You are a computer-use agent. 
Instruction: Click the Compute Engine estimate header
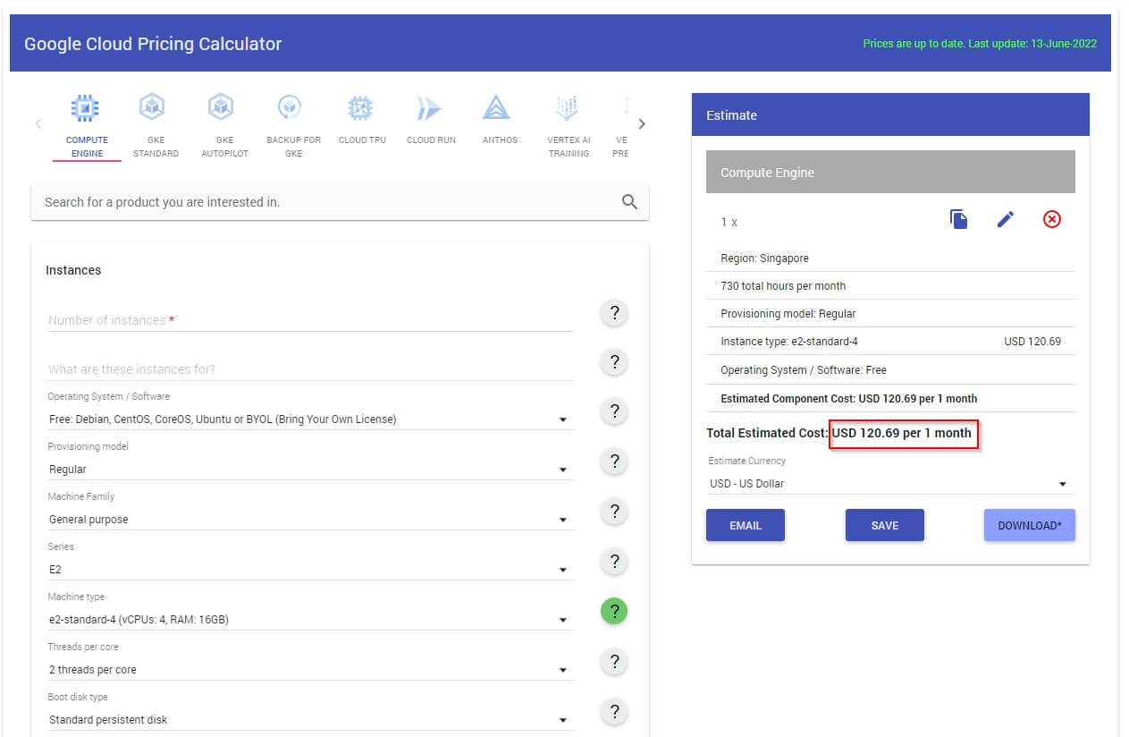tap(890, 172)
